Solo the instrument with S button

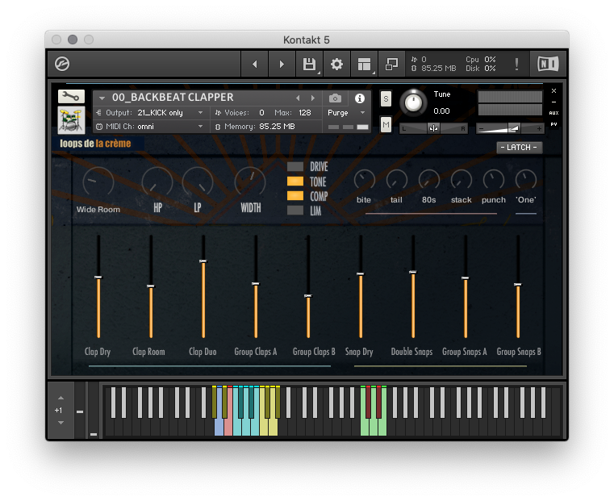386,99
